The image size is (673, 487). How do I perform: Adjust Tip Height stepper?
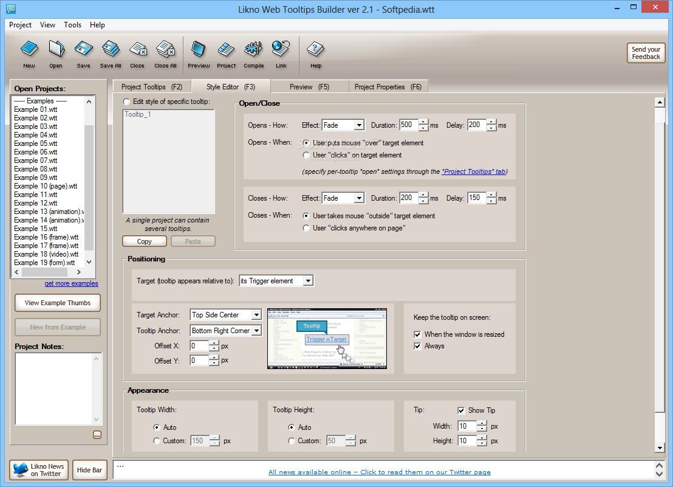[x=482, y=441]
